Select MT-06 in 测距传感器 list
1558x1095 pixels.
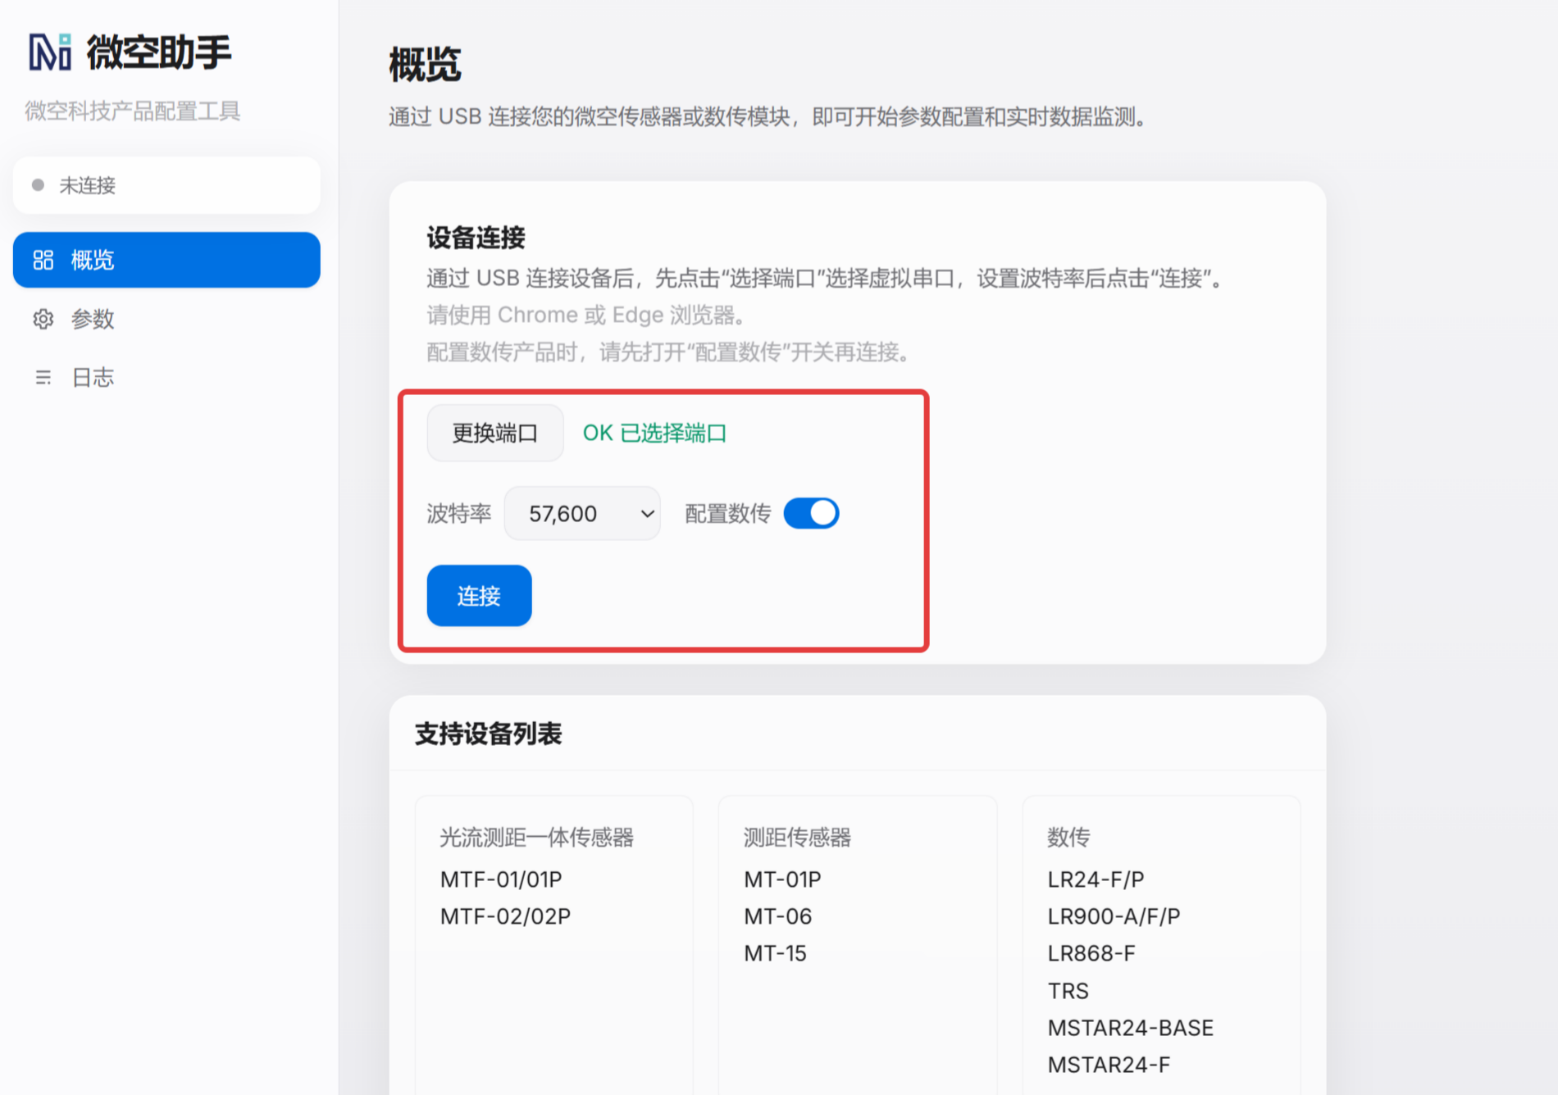(x=777, y=916)
